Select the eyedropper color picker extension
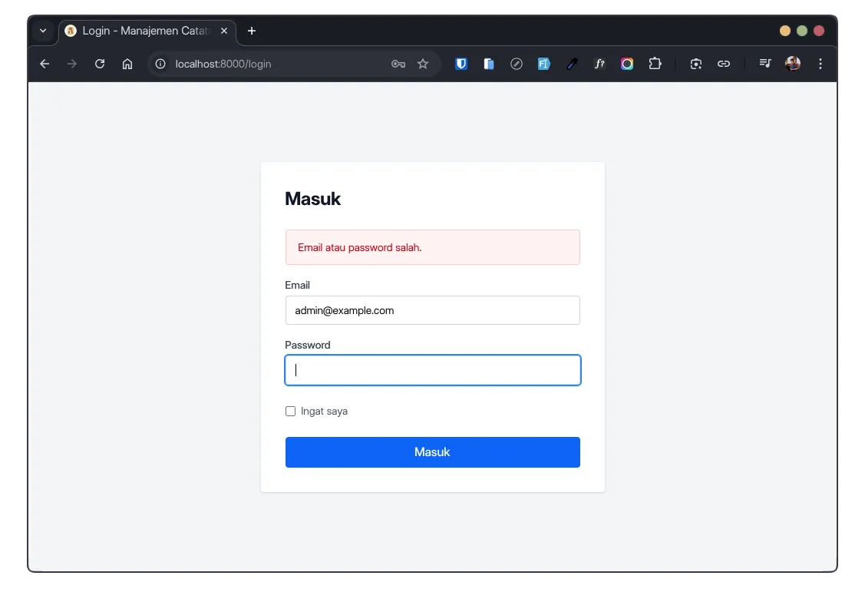This screenshot has width=865, height=612. tap(572, 64)
